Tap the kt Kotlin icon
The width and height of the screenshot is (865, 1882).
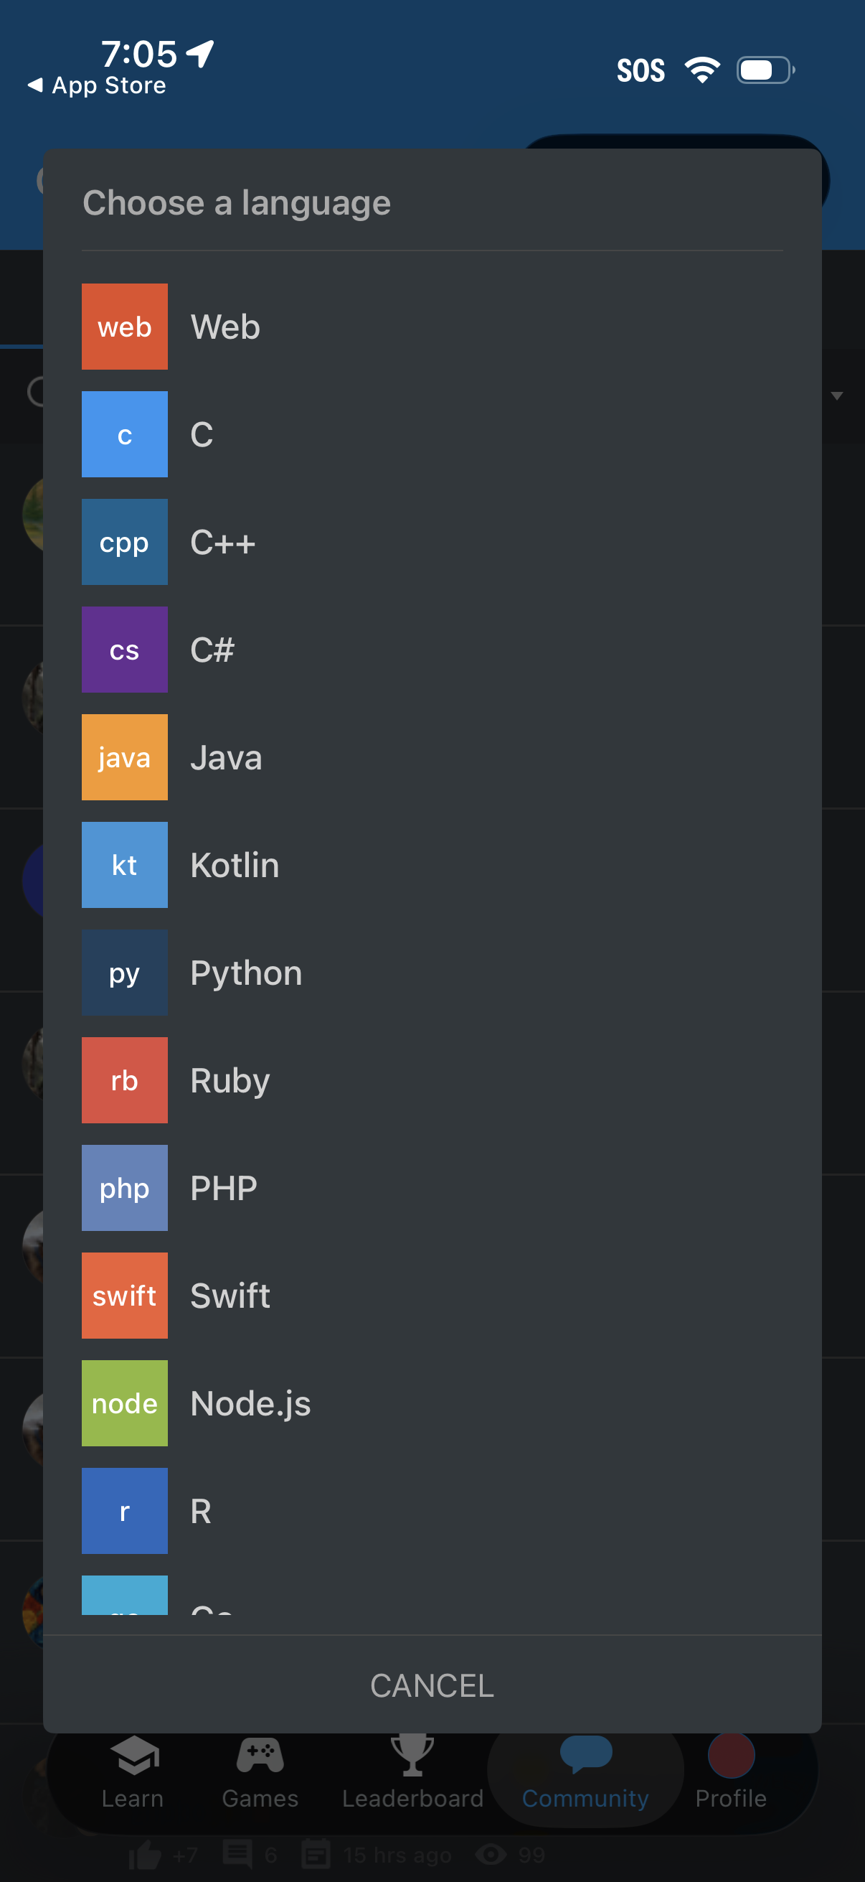point(124,864)
